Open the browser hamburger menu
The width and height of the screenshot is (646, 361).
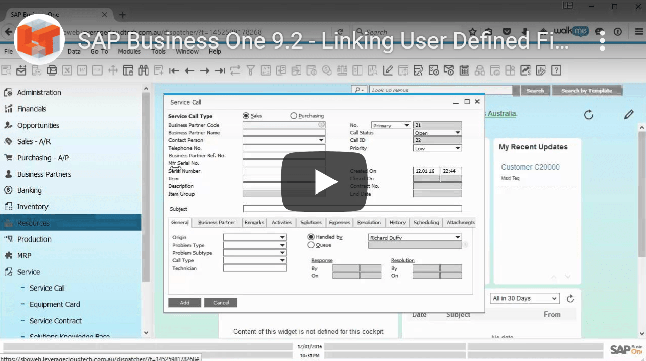[639, 32]
